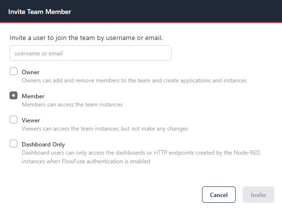The image size is (282, 211).
Task: Select the Owner role radio button
Action: point(13,71)
